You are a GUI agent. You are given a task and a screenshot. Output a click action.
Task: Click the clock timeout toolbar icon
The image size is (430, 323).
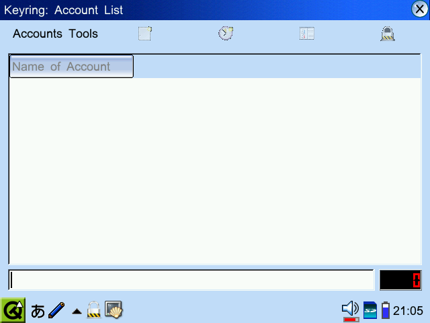[x=226, y=34]
